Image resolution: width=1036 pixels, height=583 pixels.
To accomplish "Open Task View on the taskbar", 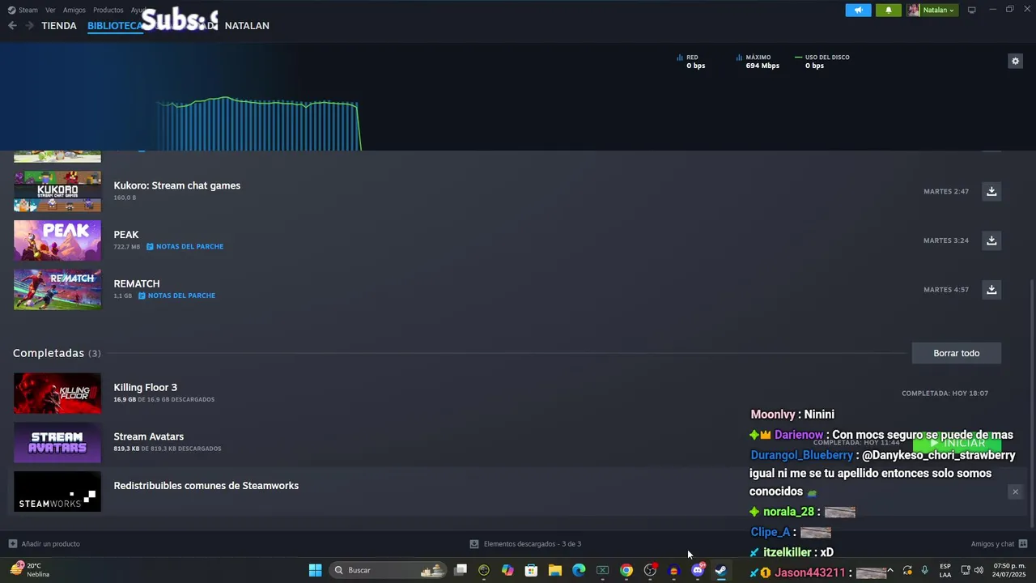I will tap(461, 570).
